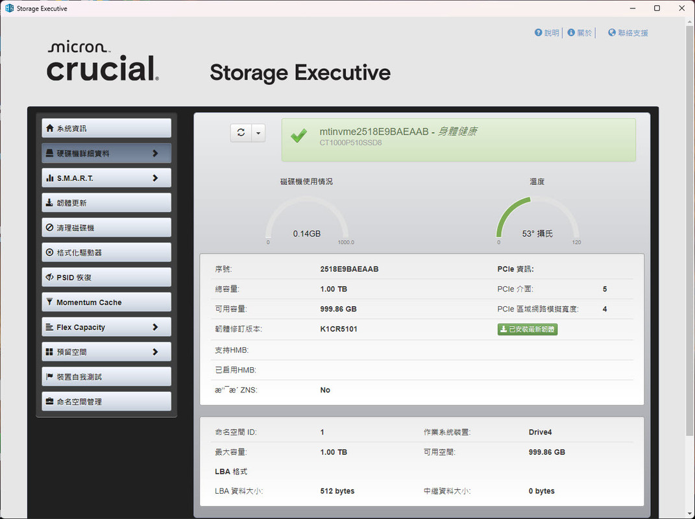The image size is (695, 519).
Task: Click the bar chart icon beside S.M.A.R.T.
Action: tap(49, 178)
